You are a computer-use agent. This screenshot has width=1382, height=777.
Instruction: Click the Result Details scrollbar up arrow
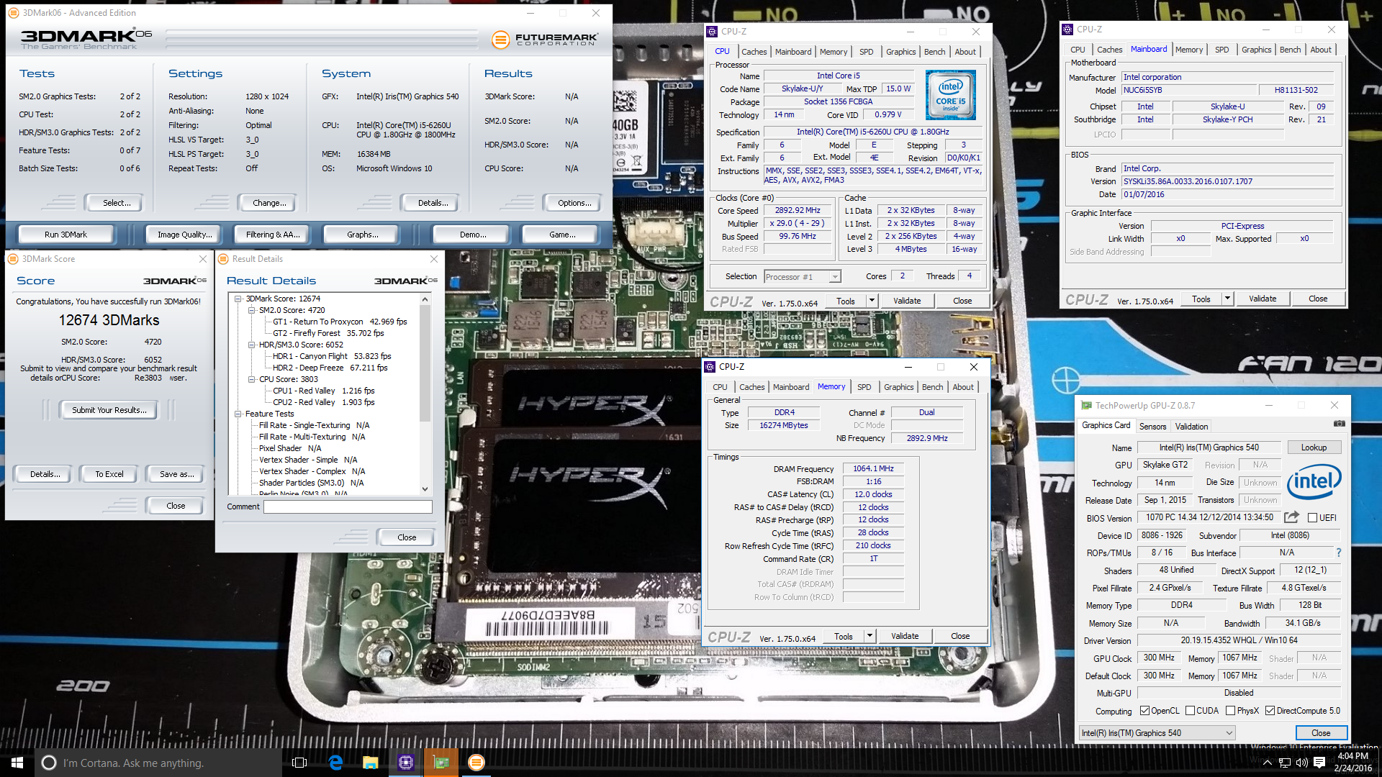425,299
